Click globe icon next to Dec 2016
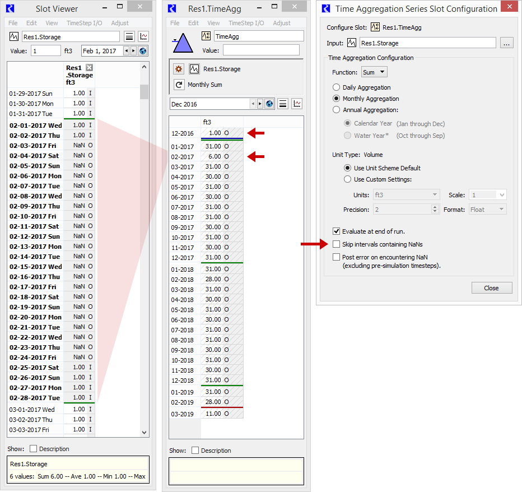522x492 pixels. pyautogui.click(x=269, y=104)
